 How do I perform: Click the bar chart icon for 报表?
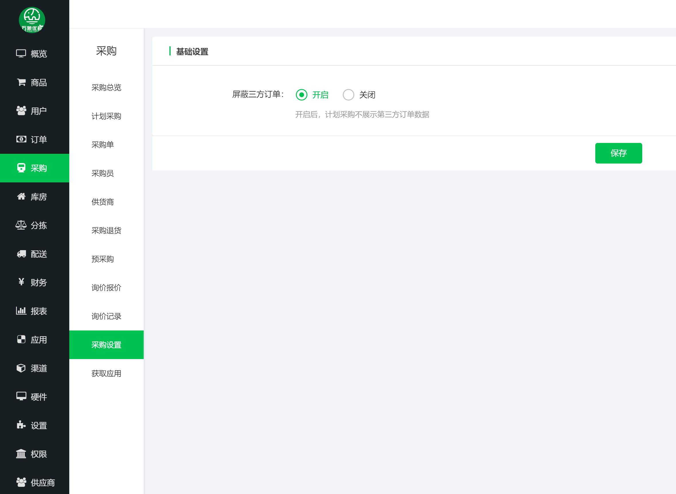(x=21, y=311)
